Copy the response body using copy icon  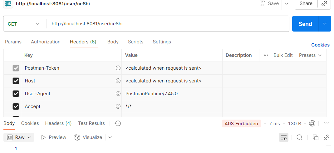tap(316, 137)
